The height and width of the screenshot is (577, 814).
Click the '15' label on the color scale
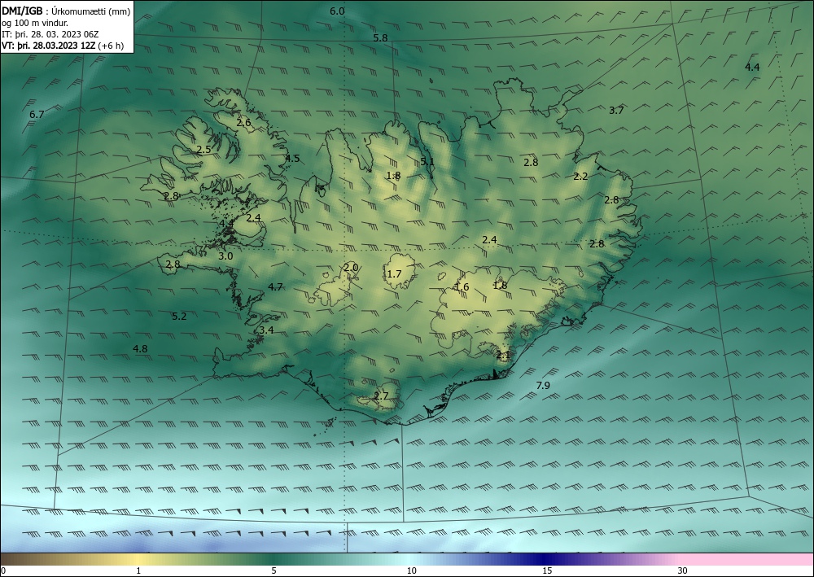547,570
